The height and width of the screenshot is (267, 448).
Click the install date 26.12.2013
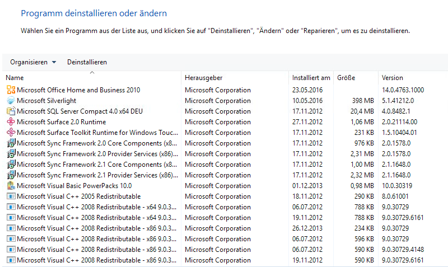click(x=307, y=228)
